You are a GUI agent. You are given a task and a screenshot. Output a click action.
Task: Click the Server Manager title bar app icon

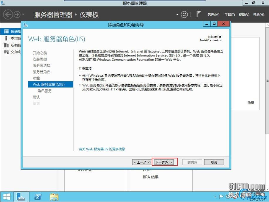(3, 3)
